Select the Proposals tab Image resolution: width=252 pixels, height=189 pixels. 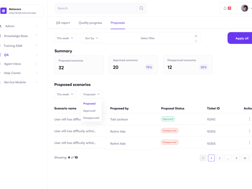click(x=118, y=23)
